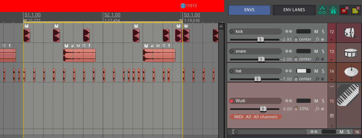362x138 pixels.
Task: Click the green highway-shaped toolbar icon
Action: click(333, 10)
